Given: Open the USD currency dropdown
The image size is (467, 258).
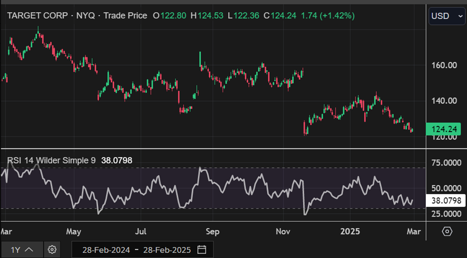Looking at the screenshot, I should tap(447, 16).
